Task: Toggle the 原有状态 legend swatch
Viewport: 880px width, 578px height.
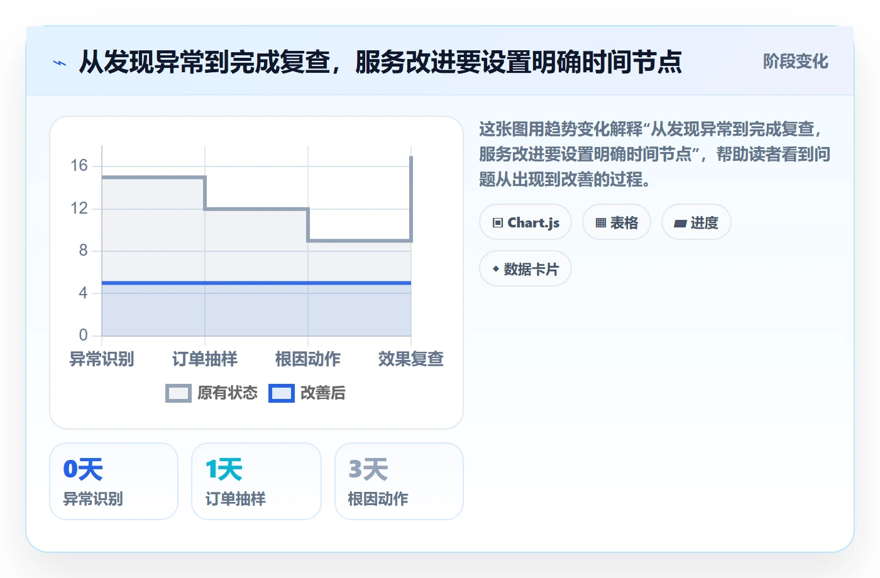Action: 179,393
